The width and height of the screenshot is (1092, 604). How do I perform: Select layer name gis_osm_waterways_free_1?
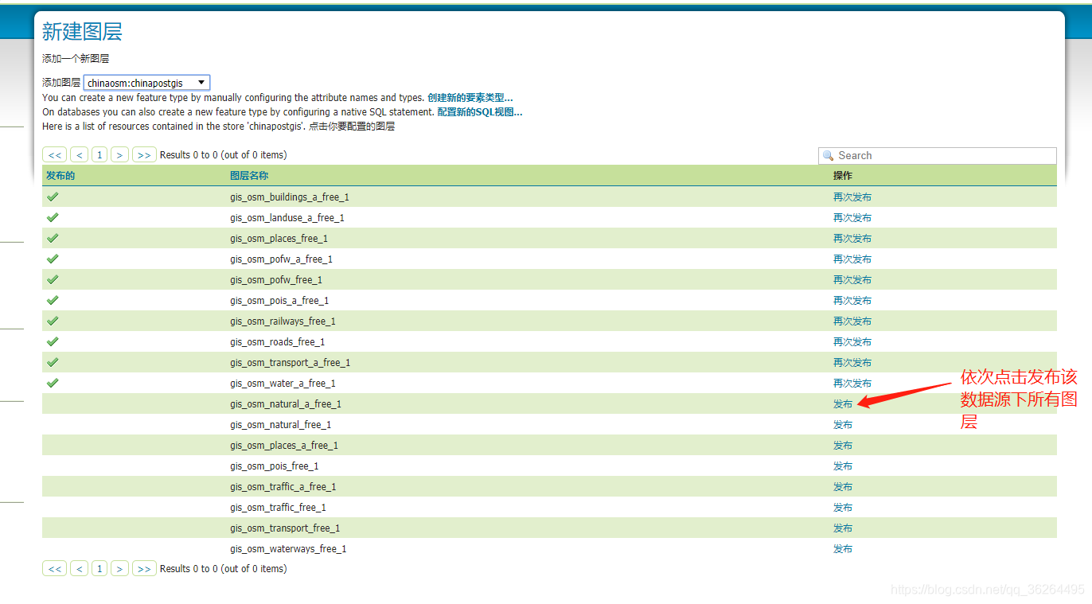point(288,549)
